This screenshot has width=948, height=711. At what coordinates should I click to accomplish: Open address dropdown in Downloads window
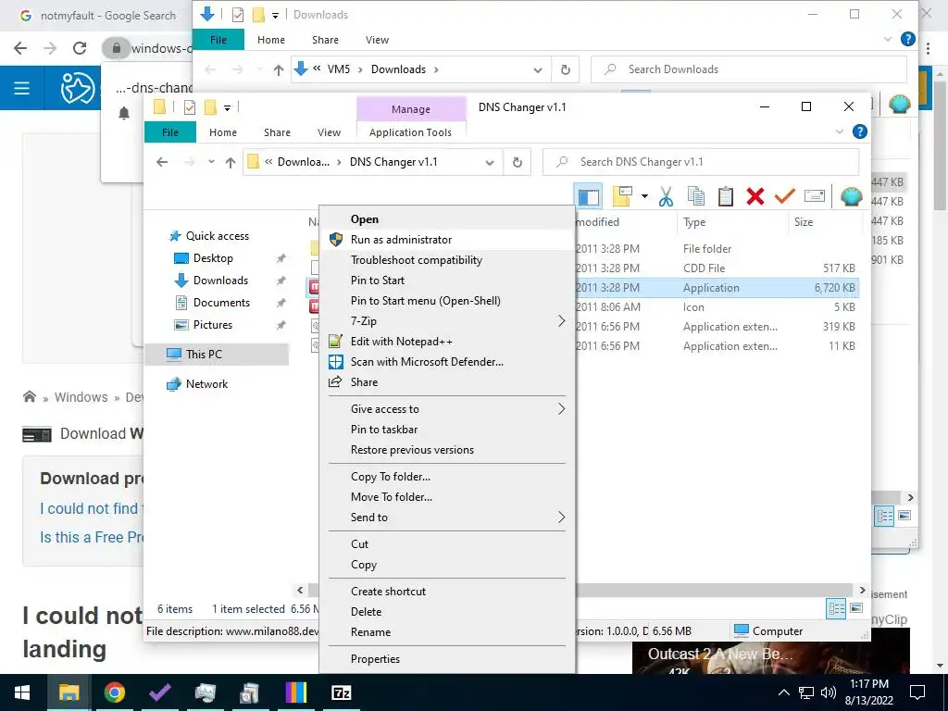tap(538, 69)
